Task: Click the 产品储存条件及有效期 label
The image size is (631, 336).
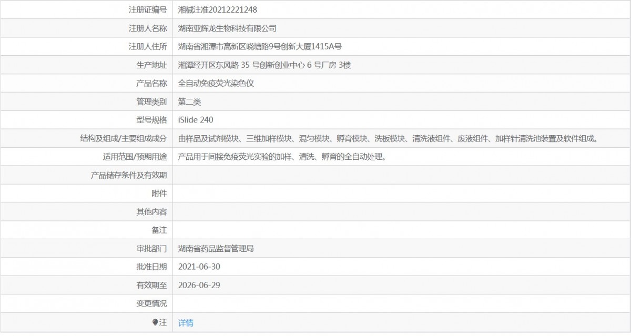Action: (129, 175)
